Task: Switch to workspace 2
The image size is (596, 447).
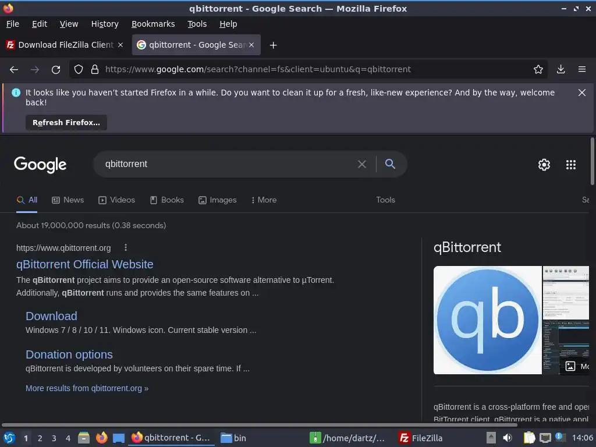Action: [40, 438]
